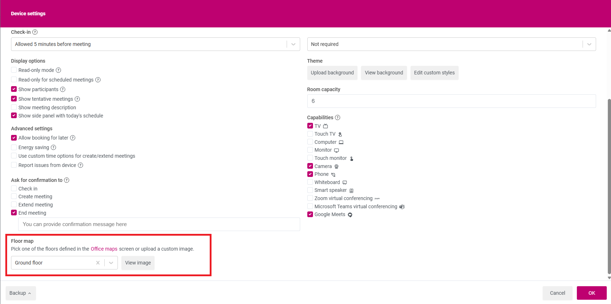Uncheck Show participants
Viewport: 611px width, 304px height.
(14, 89)
